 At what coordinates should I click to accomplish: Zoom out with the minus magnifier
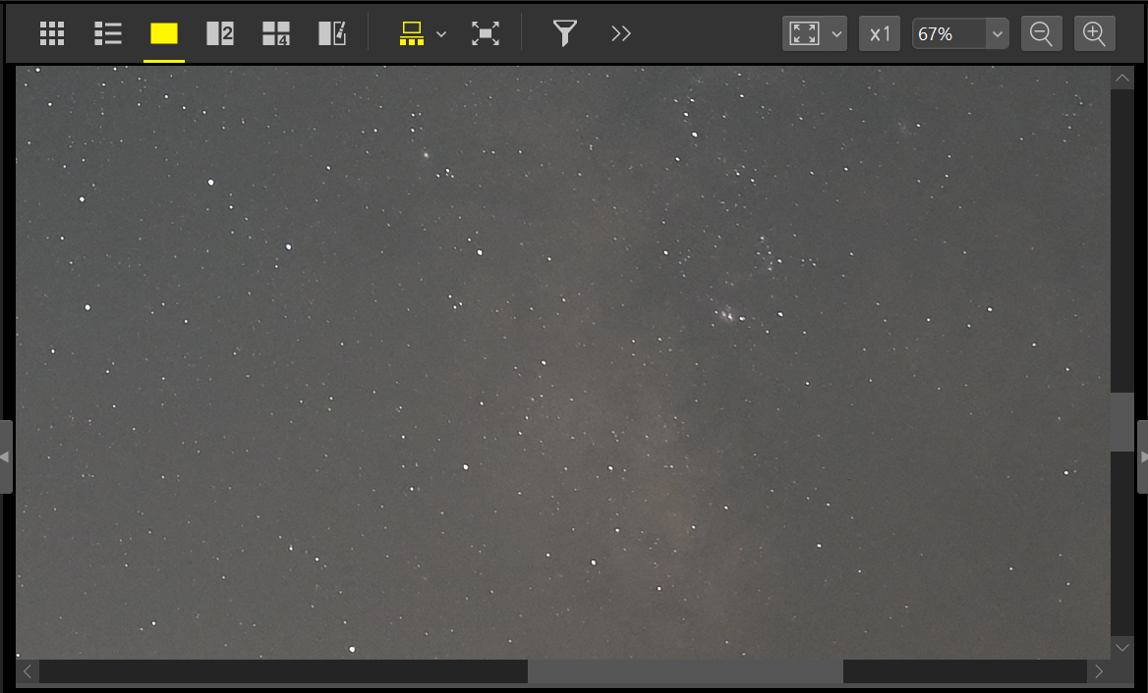point(1041,33)
